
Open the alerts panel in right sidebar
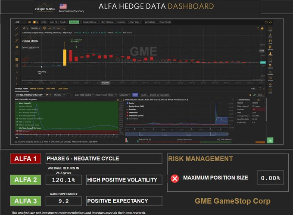pyautogui.click(x=270, y=35)
